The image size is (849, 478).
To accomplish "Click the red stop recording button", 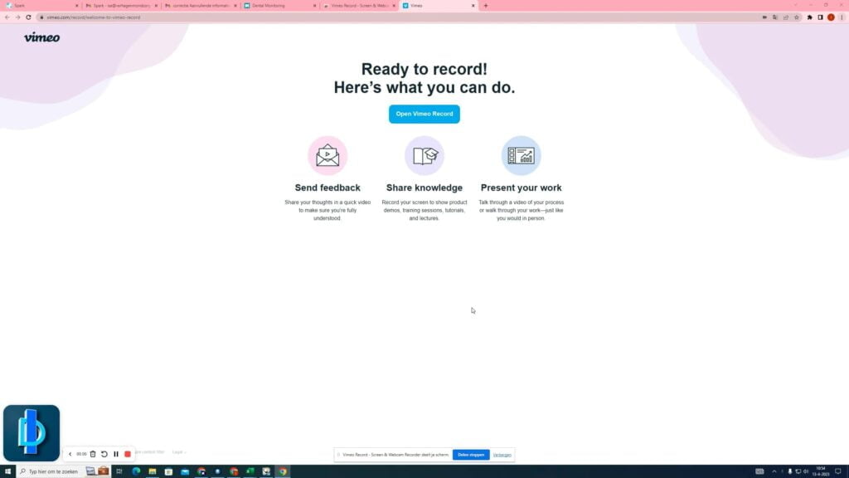I will 128,454.
